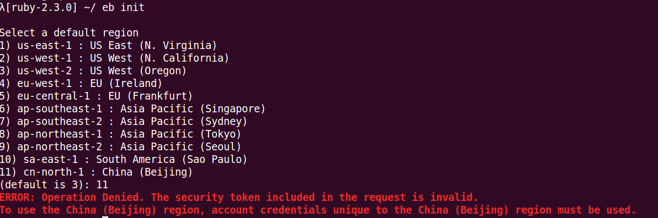Select the ap-northeast-2 Seoul region entry
658x218 pixels.
(120, 146)
